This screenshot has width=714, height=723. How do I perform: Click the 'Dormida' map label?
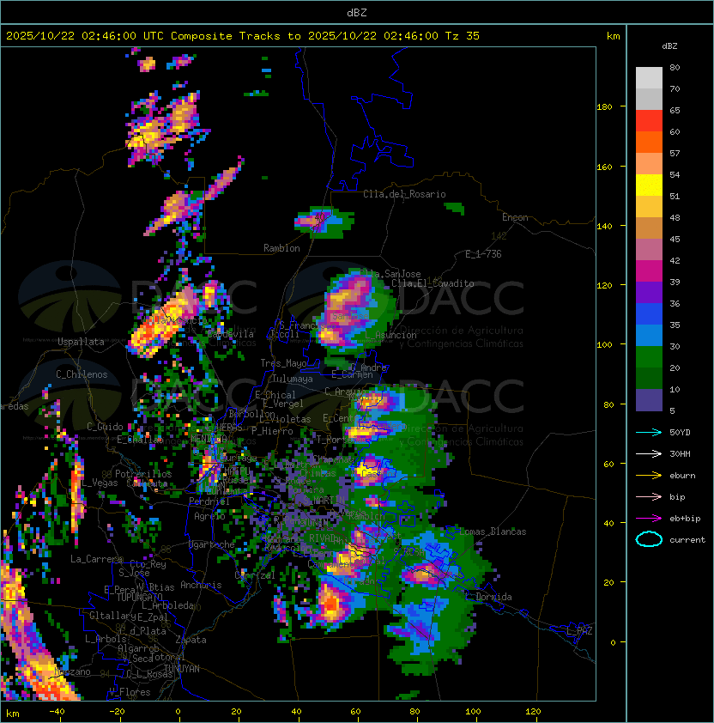[x=493, y=597]
